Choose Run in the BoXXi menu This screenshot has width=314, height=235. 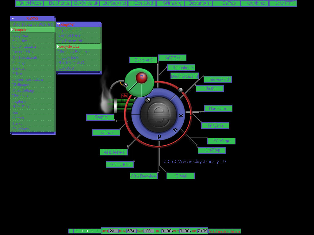point(32,113)
